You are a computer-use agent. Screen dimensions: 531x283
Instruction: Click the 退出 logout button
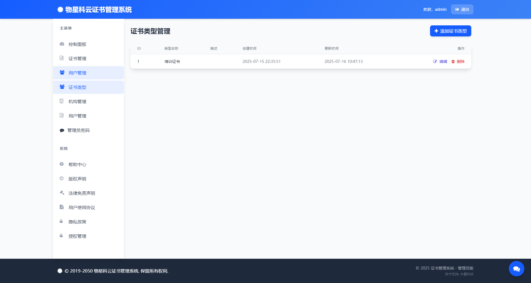coord(462,9)
